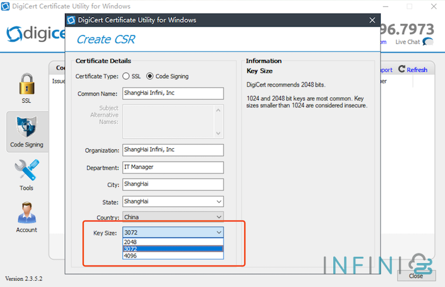The width and height of the screenshot is (445, 287).
Task: Collapse the Key Size combo box arrow
Action: (x=219, y=233)
